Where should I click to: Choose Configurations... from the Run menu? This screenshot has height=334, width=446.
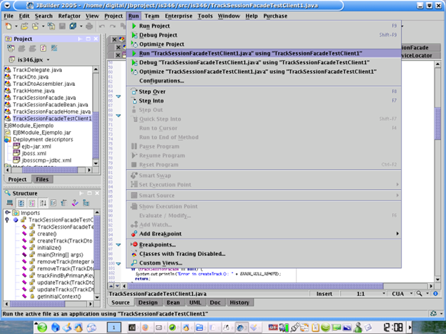161,81
